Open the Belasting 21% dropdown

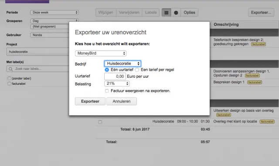tap(117, 83)
